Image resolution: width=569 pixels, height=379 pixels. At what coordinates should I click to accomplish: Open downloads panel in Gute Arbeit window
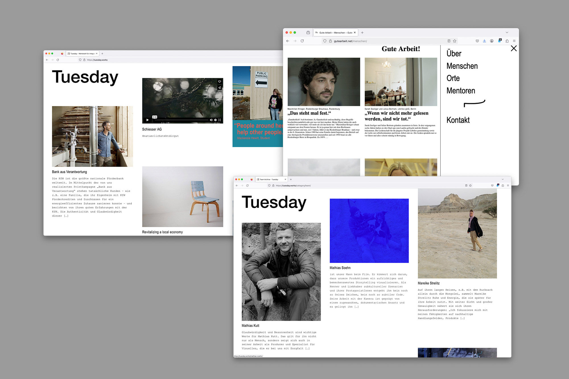click(484, 41)
